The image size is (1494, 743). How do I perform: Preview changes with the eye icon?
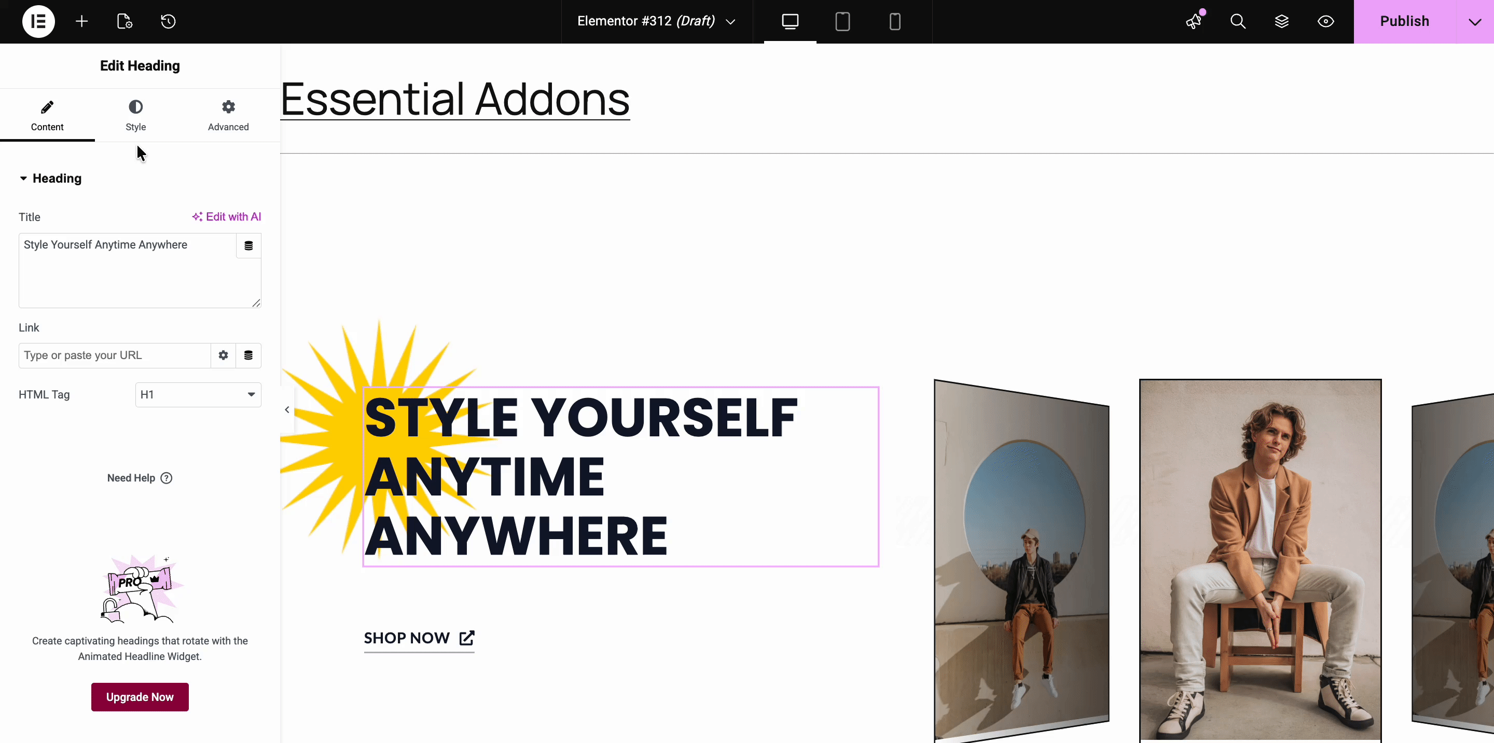tap(1326, 21)
